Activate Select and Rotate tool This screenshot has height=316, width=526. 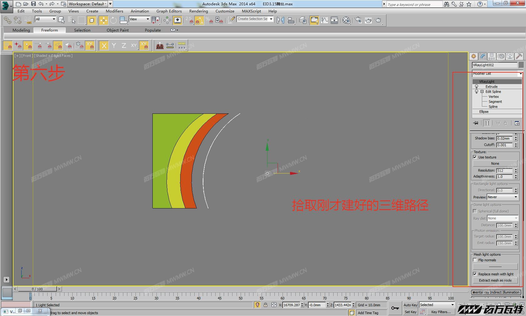(113, 20)
